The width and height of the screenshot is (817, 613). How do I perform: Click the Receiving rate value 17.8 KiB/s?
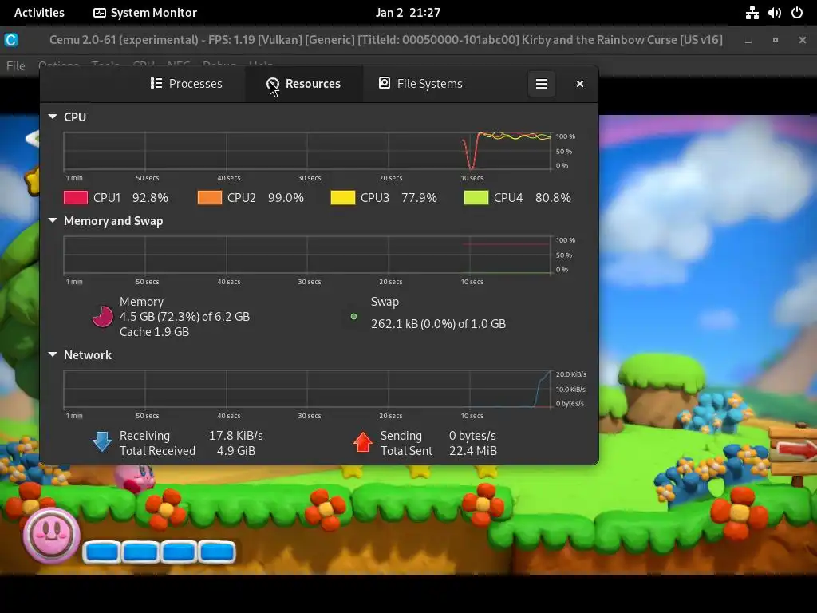point(236,435)
